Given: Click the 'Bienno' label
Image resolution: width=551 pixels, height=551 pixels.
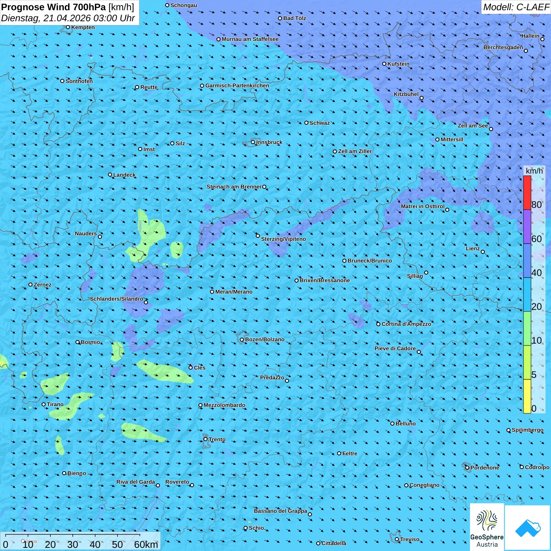Looking at the screenshot, I should [77, 473].
